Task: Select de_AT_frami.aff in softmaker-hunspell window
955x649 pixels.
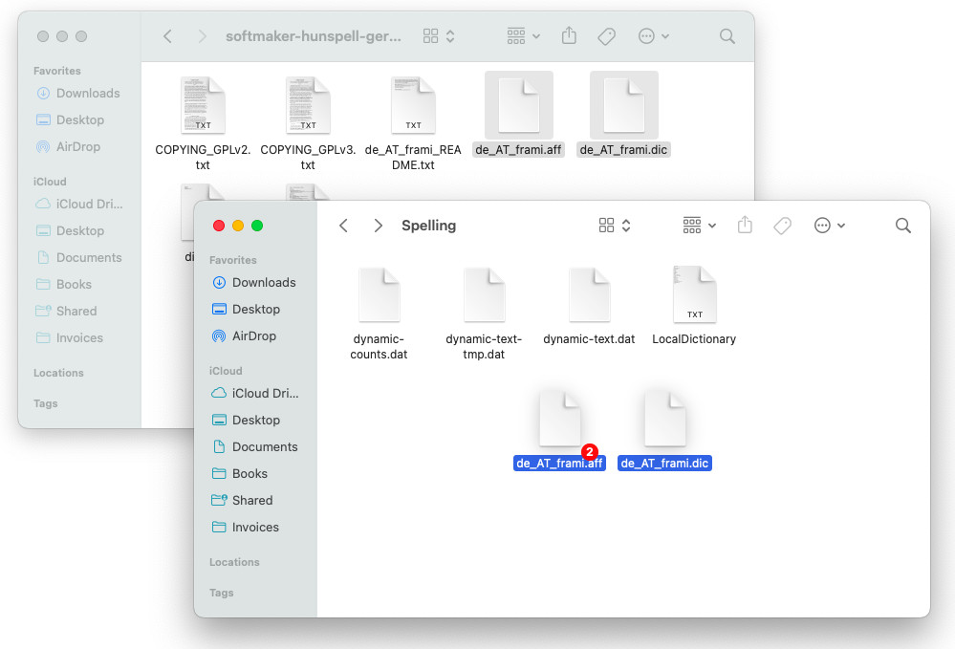Action: 519,105
